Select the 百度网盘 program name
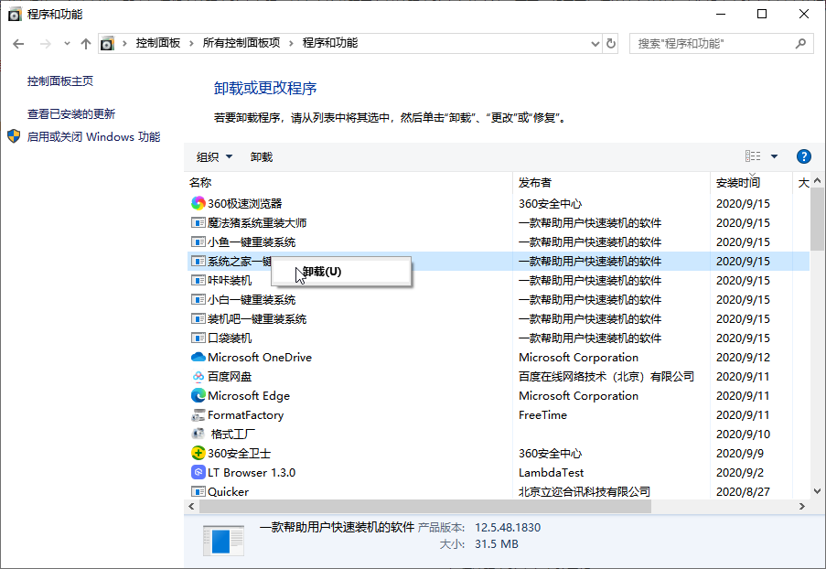This screenshot has height=569, width=826. point(230,377)
